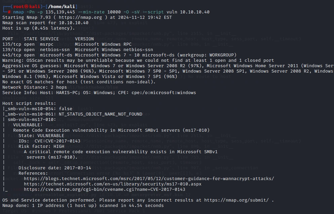The width and height of the screenshot is (334, 214).
Task: Open the cve.mitre.org CVE-2017-0143 link
Action: point(104,189)
